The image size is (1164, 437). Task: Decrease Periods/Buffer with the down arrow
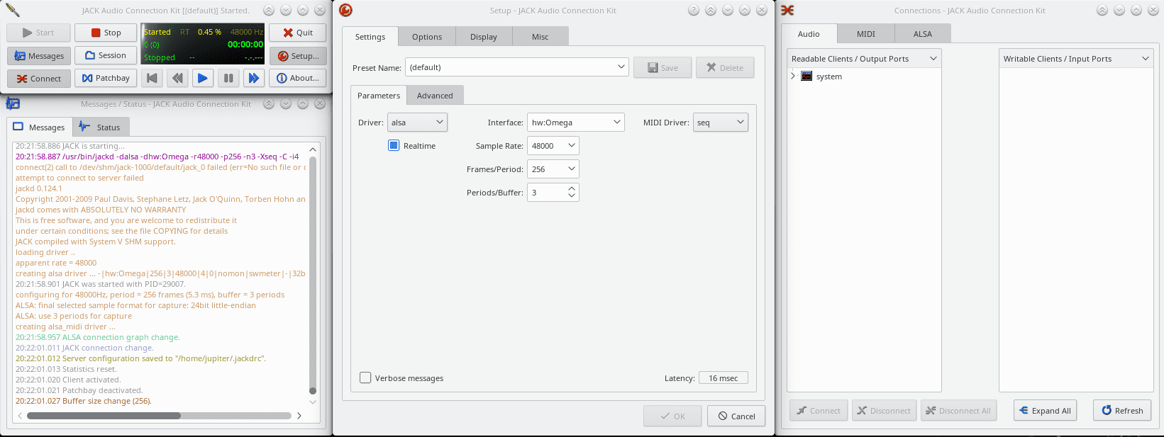(572, 196)
